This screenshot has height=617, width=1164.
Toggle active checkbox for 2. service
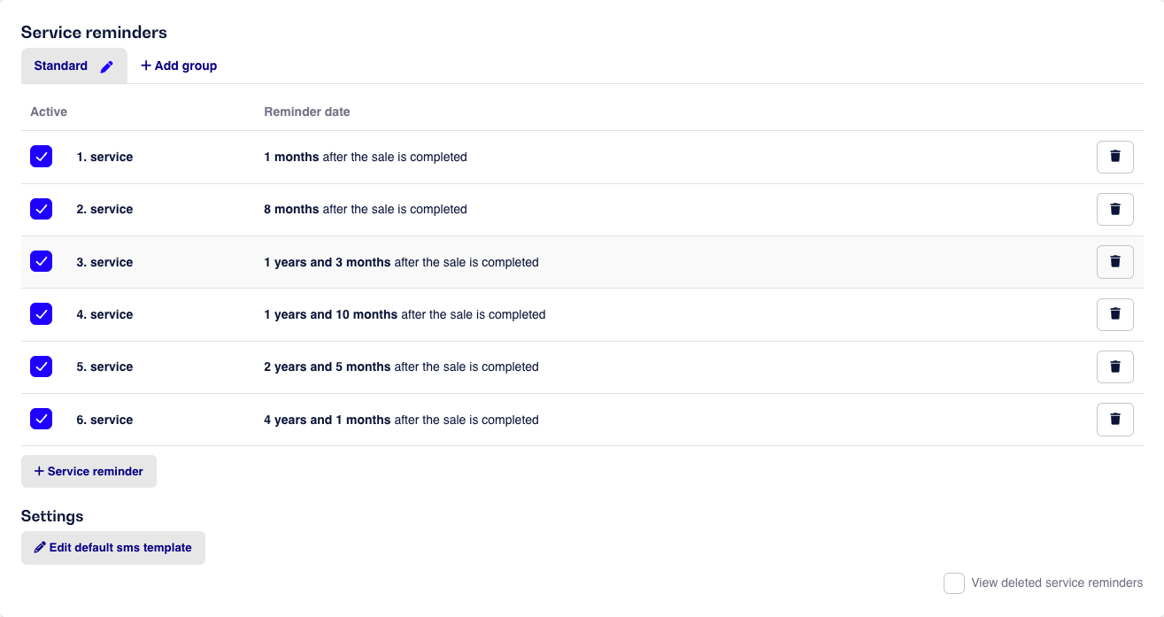point(41,209)
